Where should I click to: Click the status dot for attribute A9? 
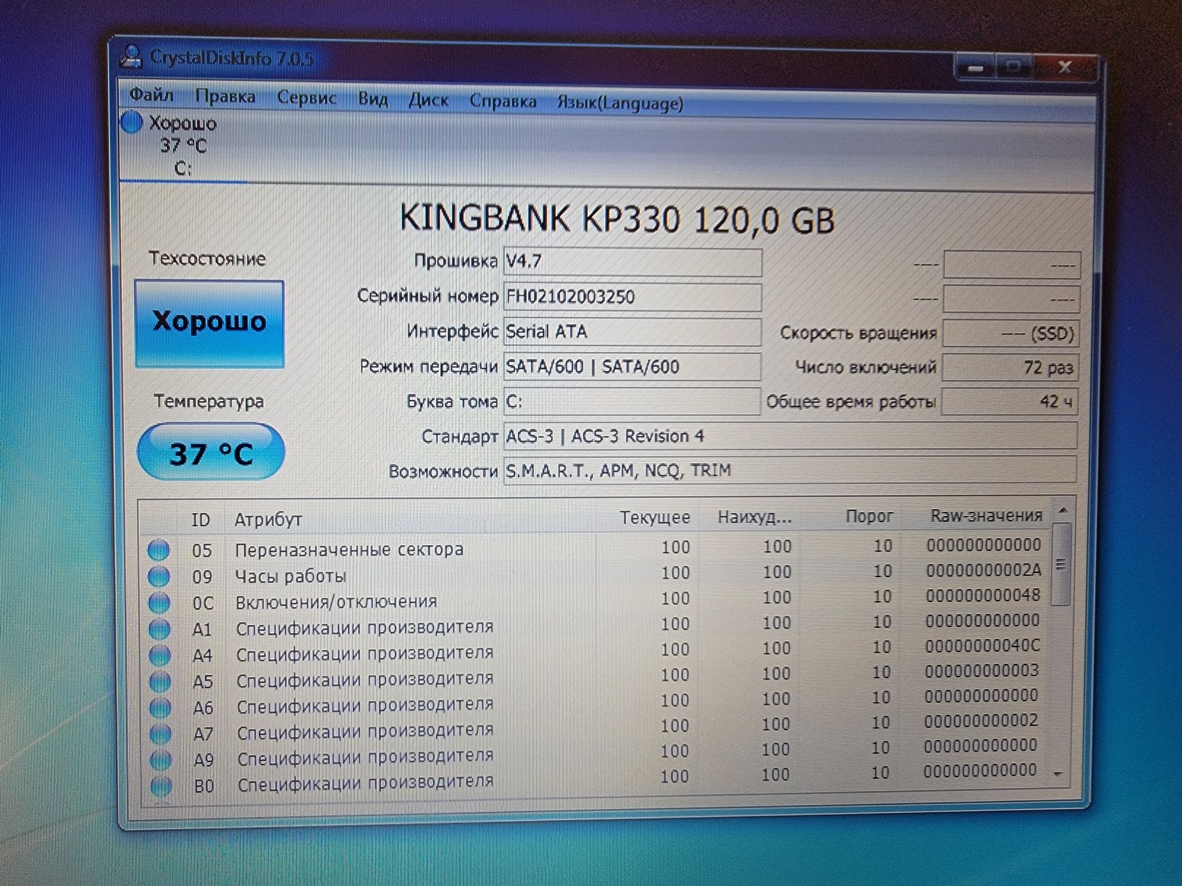161,760
